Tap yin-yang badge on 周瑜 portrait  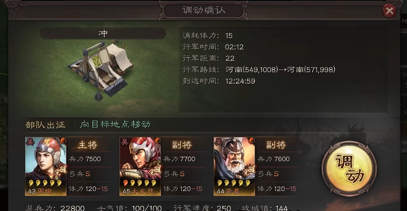(x=63, y=140)
